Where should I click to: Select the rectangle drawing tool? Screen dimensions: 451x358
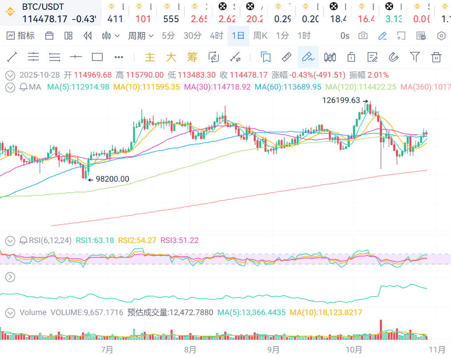97,57
